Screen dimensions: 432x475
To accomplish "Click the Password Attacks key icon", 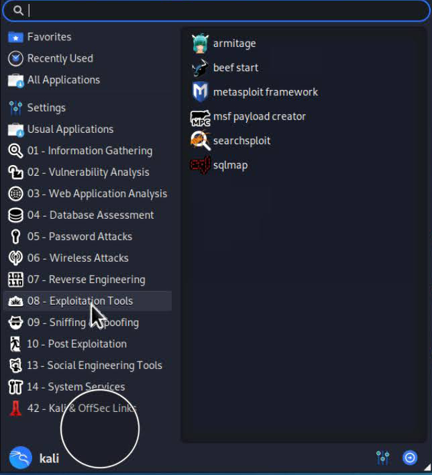I will [15, 237].
